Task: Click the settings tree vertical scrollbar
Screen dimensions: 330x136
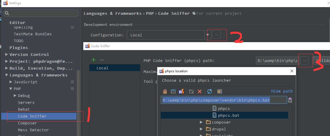Action: click(x=78, y=103)
